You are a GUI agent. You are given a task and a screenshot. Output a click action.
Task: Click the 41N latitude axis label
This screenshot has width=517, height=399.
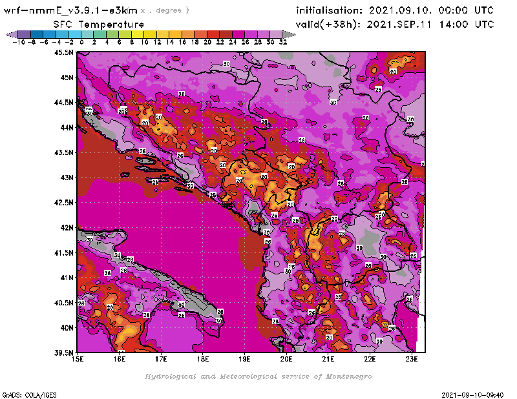(x=67, y=278)
